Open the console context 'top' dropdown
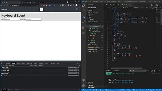The image size is (162, 91). click(7, 65)
